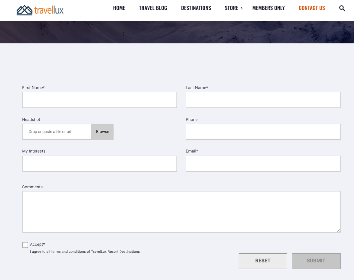Click Browse to upload headshot
This screenshot has width=354, height=280.
coord(102,132)
